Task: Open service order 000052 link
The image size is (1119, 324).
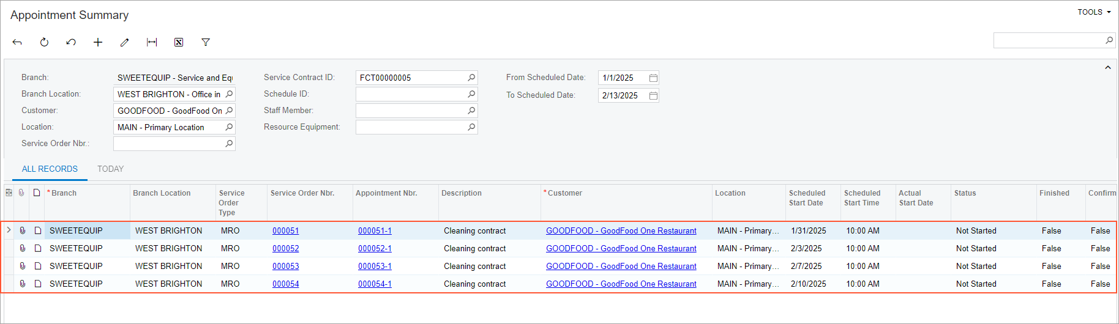Action: pyautogui.click(x=286, y=249)
